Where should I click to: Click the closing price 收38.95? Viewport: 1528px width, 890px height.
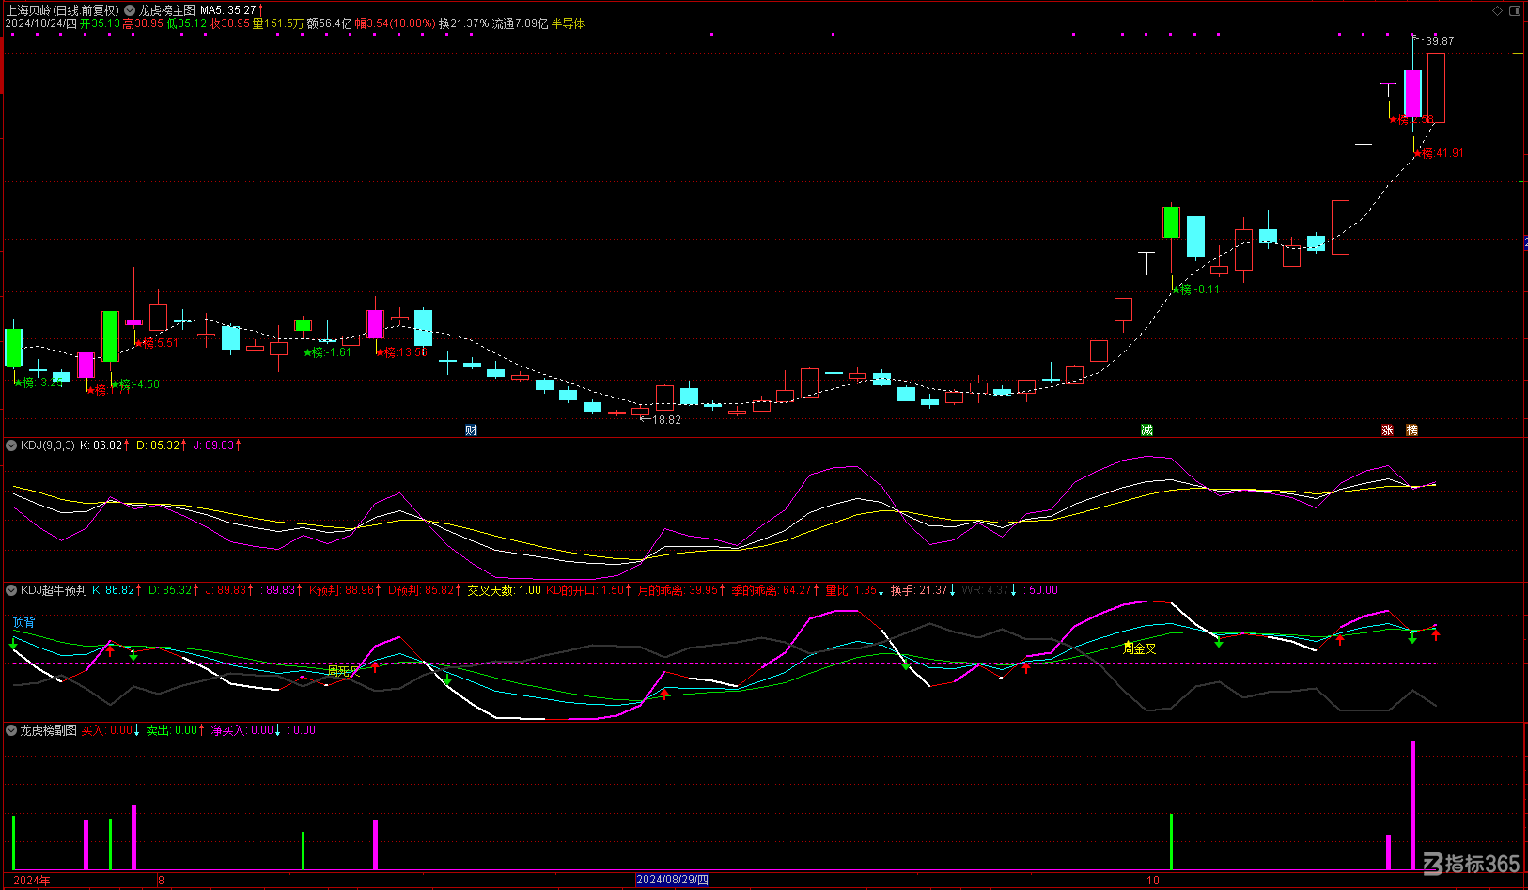(x=229, y=23)
